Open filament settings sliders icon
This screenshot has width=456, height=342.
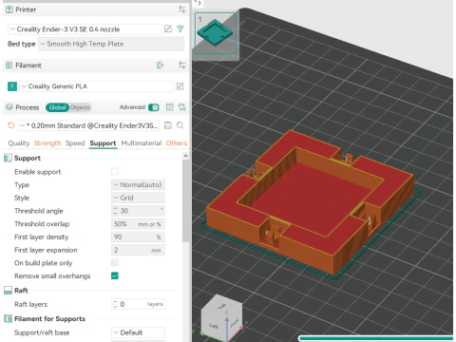pyautogui.click(x=181, y=66)
